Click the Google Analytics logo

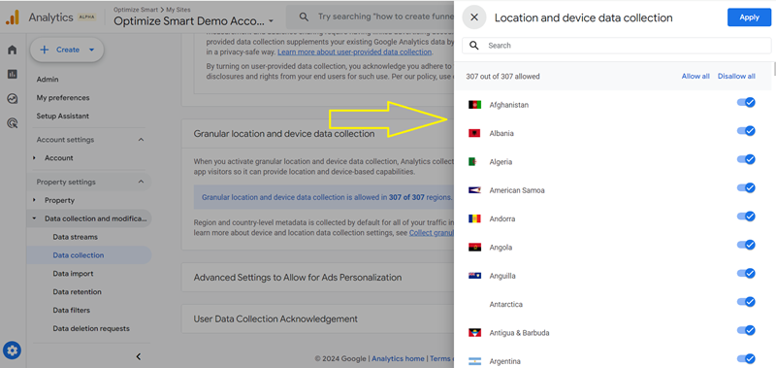tap(13, 17)
